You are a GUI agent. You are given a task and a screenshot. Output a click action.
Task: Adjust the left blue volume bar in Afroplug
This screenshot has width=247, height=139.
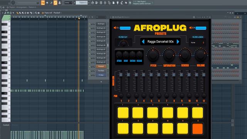(125, 28)
